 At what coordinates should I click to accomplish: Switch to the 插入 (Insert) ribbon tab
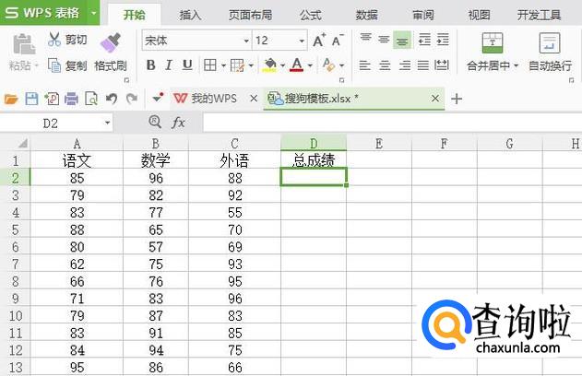tap(190, 15)
